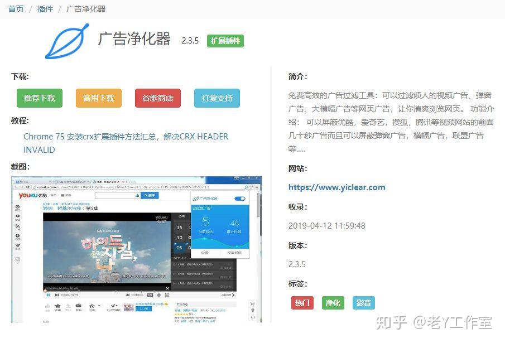Click the 首页 breadcrumb link

pyautogui.click(x=16, y=9)
